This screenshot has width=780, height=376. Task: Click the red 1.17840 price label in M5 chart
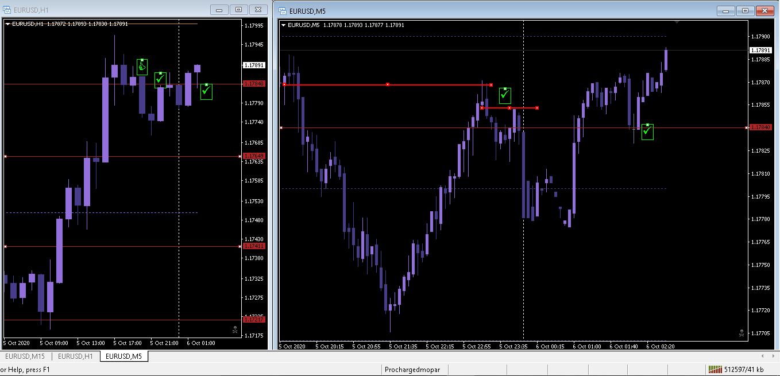click(761, 127)
